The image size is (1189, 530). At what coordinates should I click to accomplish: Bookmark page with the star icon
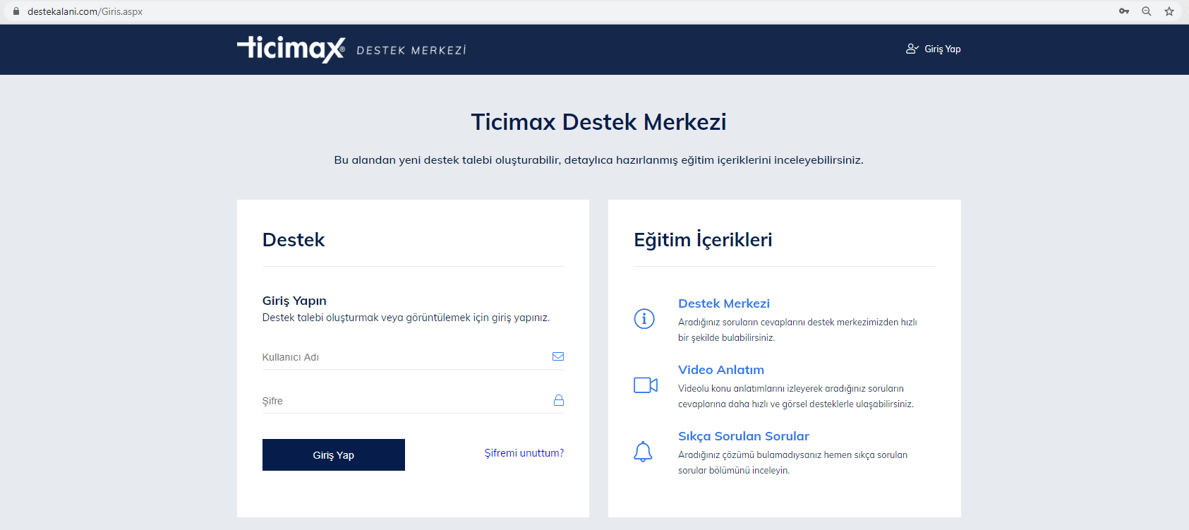(x=1169, y=11)
